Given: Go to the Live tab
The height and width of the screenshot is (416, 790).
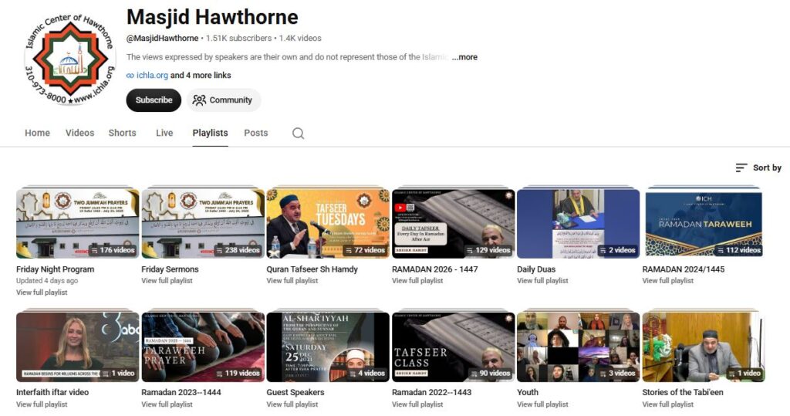Looking at the screenshot, I should (164, 133).
